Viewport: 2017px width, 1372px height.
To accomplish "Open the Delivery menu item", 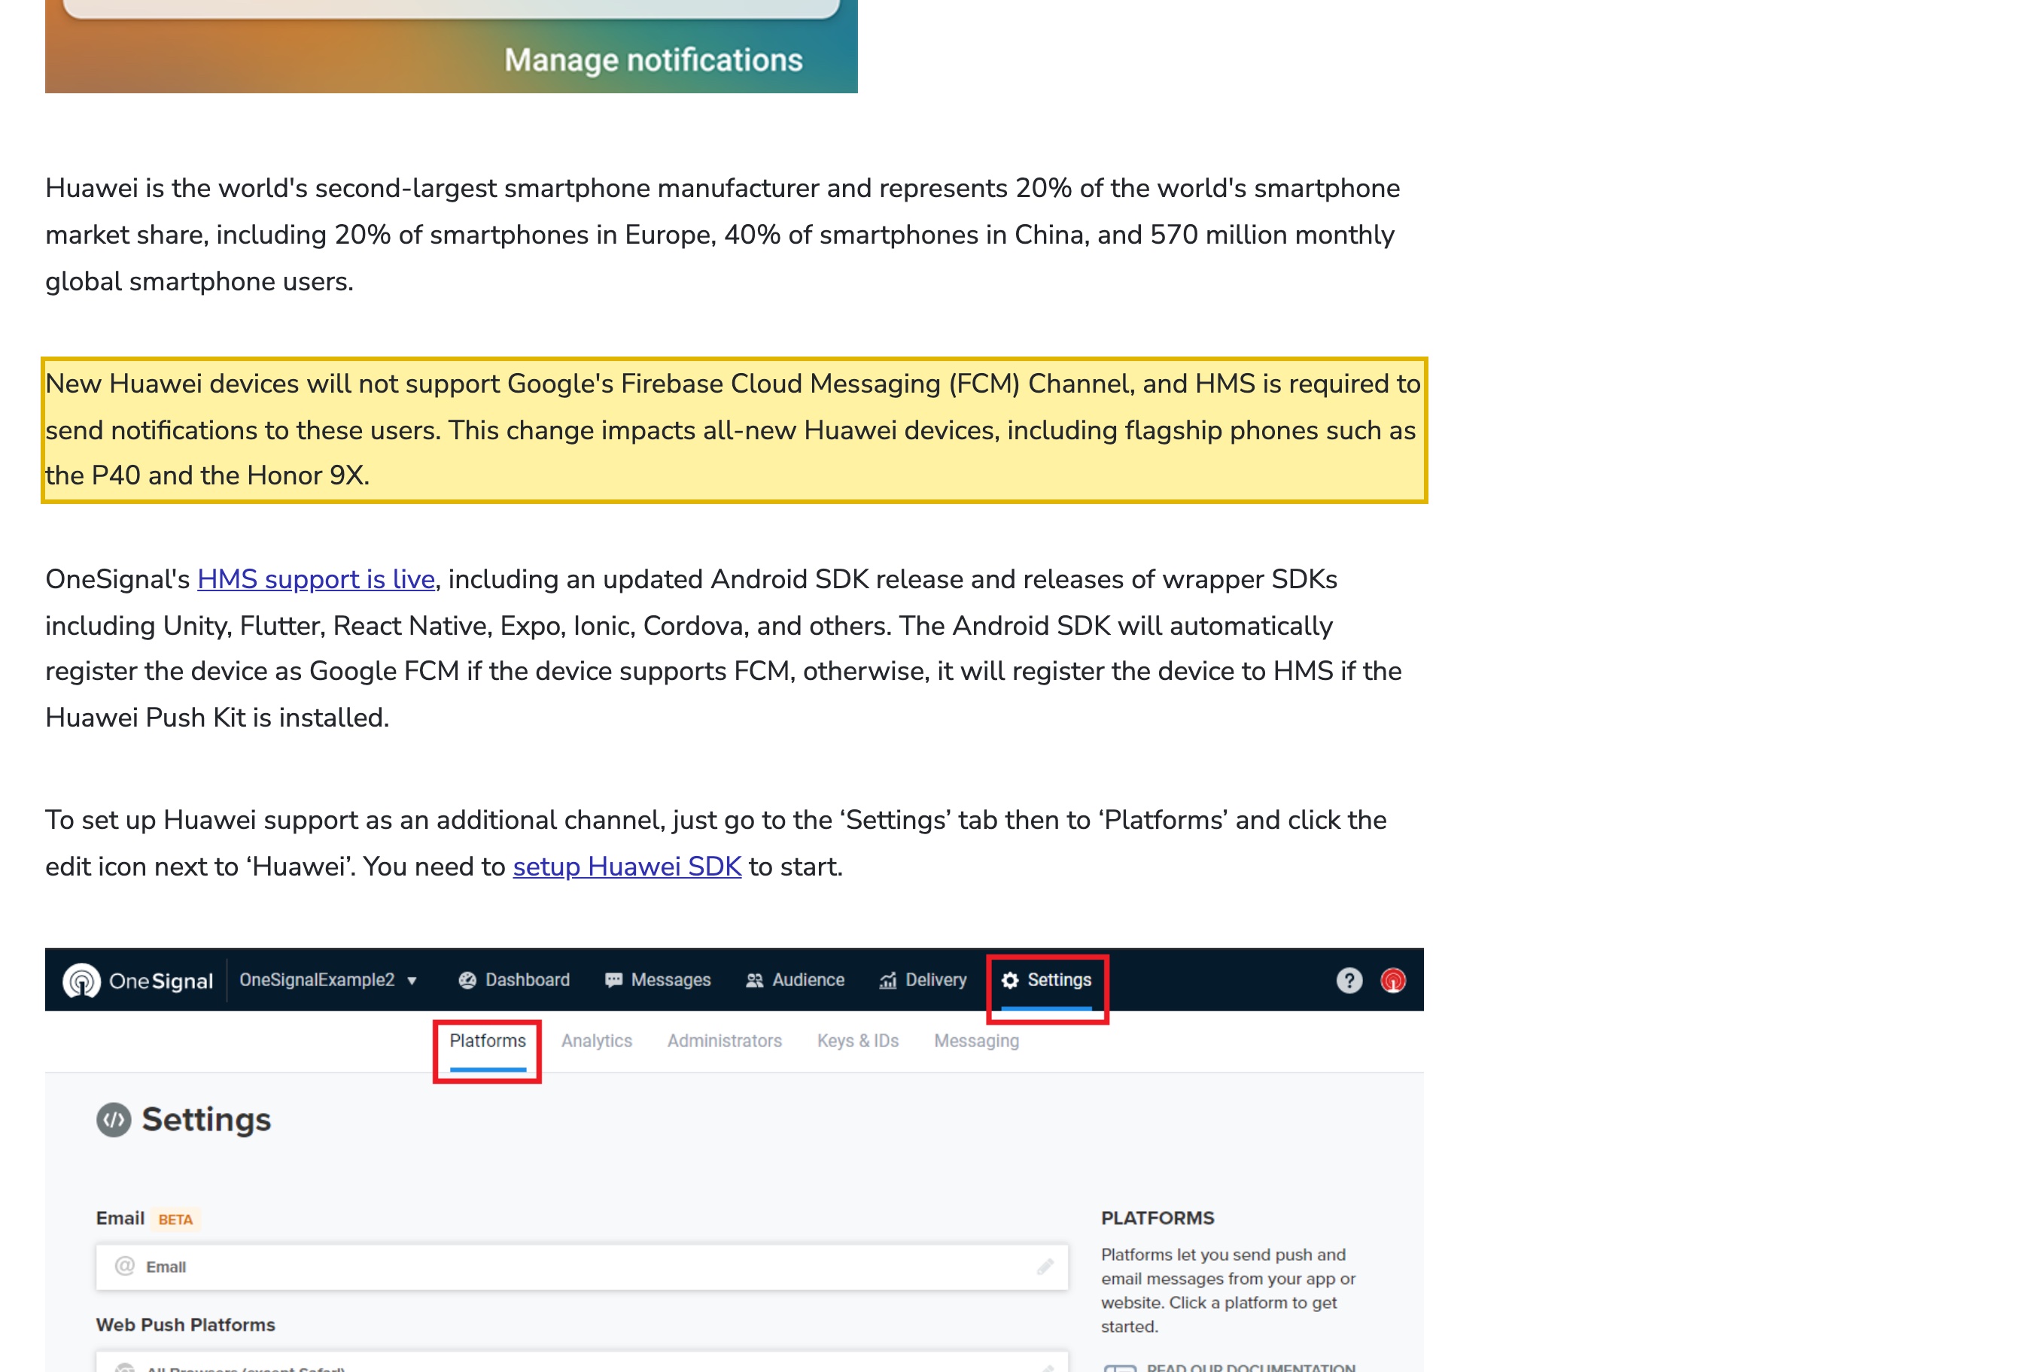I will (923, 980).
